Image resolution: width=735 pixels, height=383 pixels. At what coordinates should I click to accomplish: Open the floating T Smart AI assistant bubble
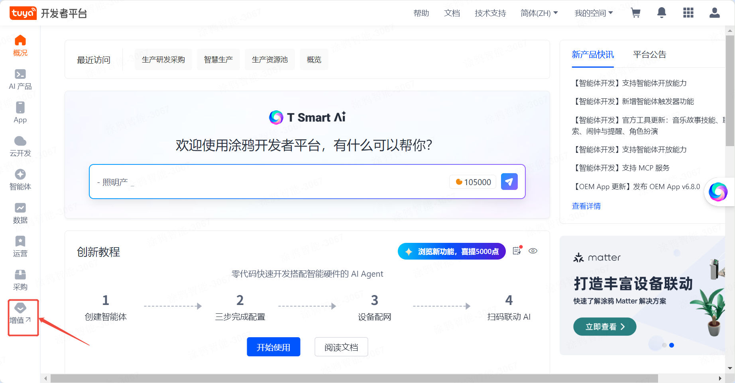[718, 192]
